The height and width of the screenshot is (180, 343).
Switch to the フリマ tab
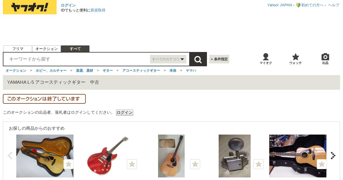(18, 49)
